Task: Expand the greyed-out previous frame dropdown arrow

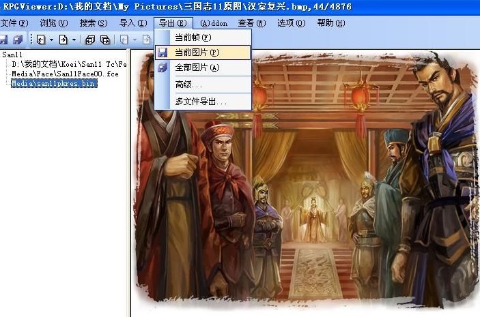Action: click(x=135, y=40)
